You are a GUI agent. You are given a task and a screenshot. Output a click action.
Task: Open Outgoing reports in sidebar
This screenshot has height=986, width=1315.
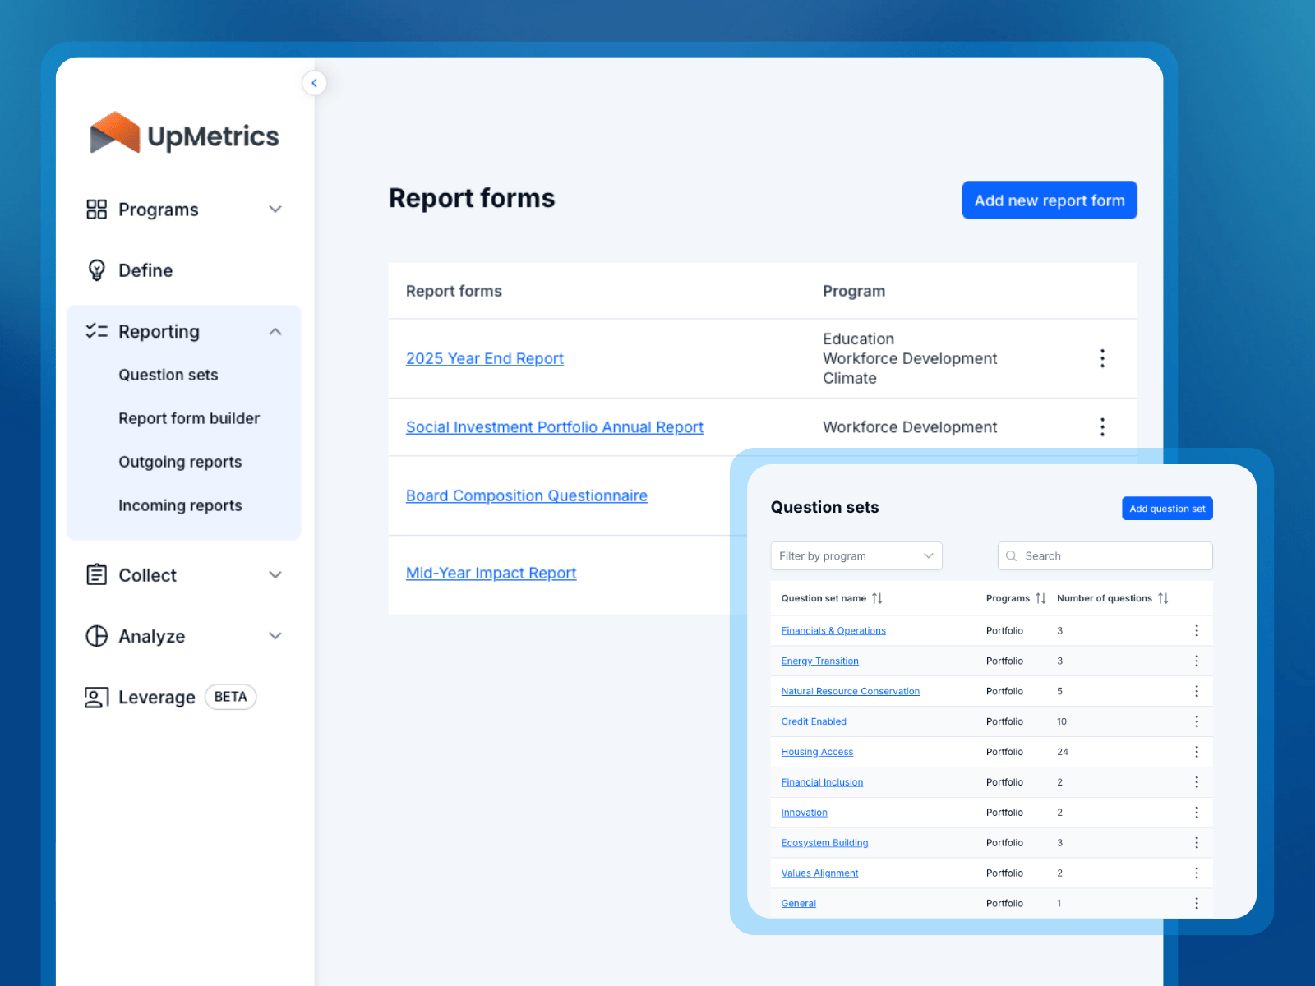click(x=180, y=462)
